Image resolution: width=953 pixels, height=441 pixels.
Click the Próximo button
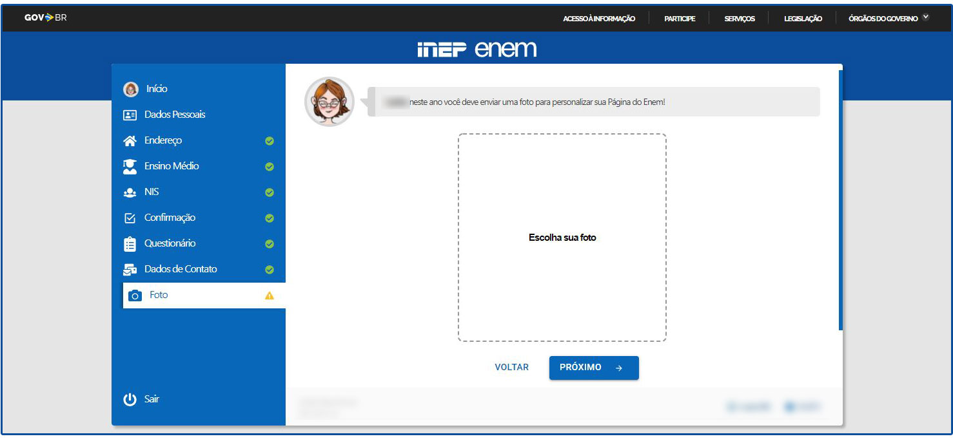click(594, 368)
